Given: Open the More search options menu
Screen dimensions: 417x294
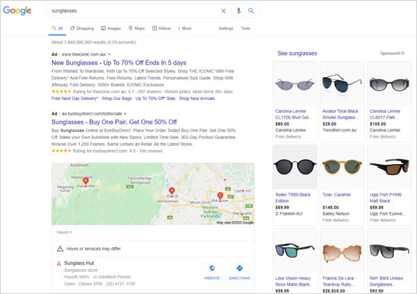Looking at the screenshot, I should pyautogui.click(x=185, y=28).
